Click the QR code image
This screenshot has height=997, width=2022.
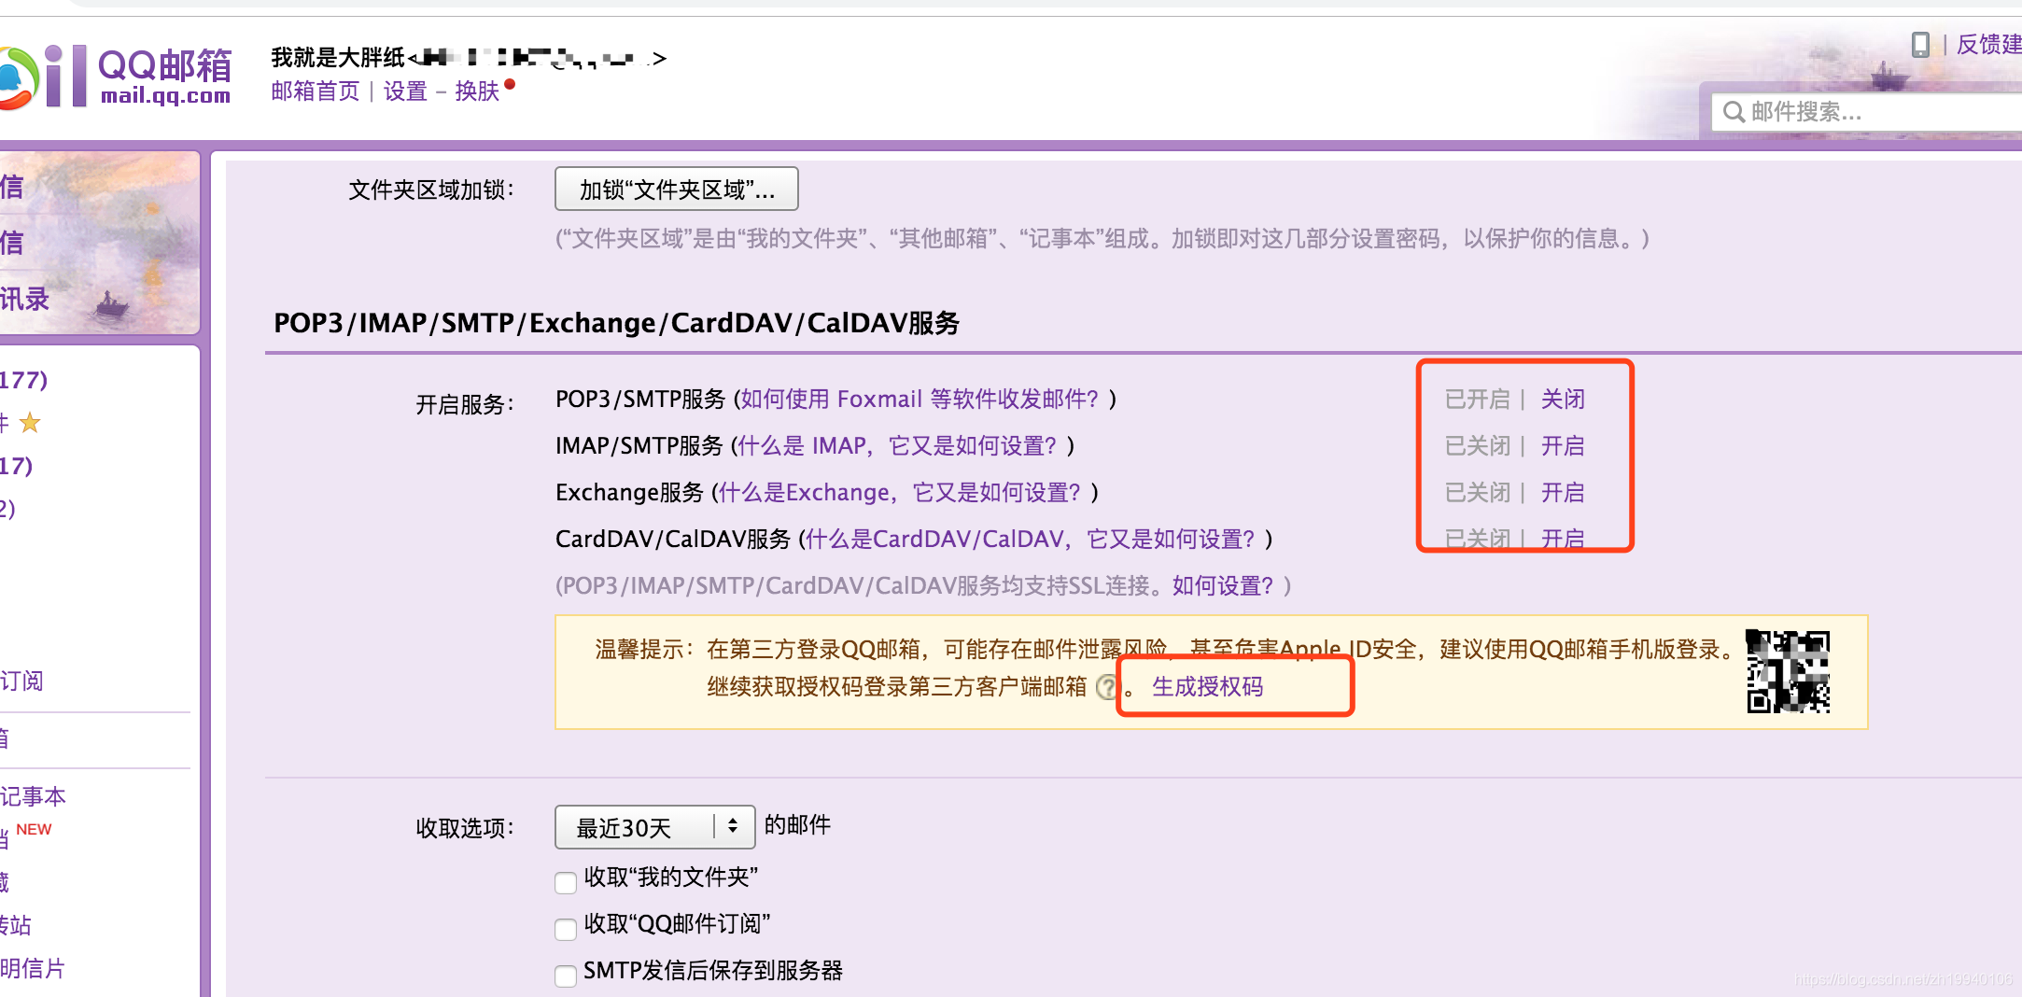[x=1788, y=671]
